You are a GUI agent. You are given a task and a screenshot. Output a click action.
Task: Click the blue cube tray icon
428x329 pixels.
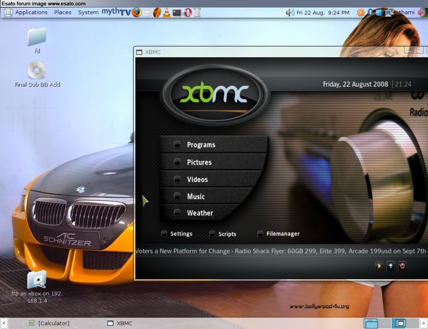tap(379, 12)
